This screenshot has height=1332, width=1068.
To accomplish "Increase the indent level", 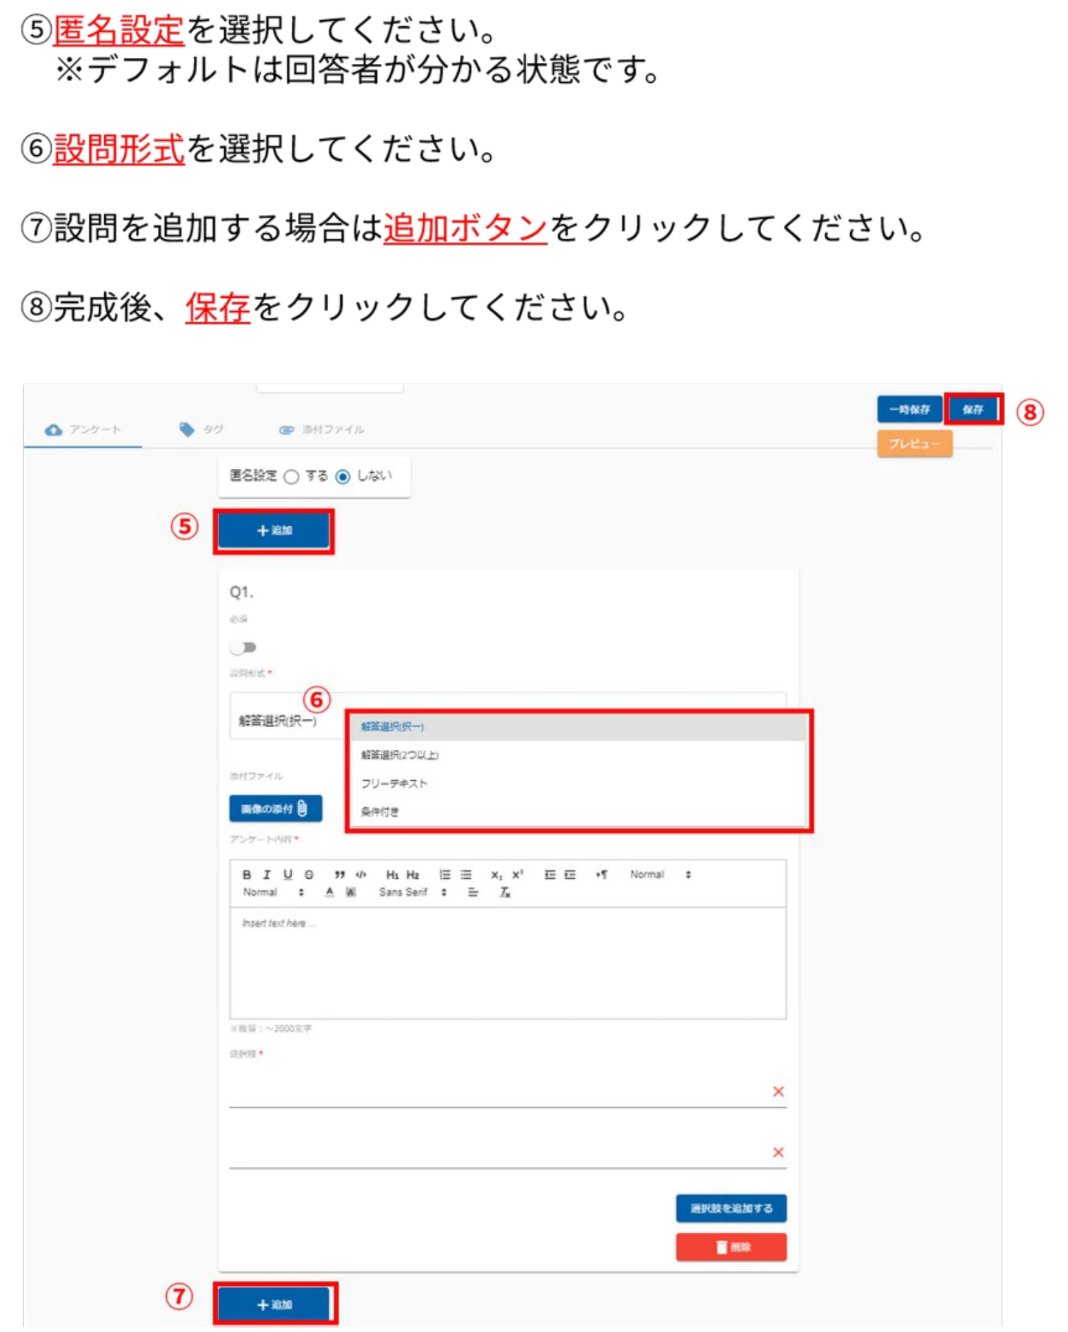I will click(570, 874).
